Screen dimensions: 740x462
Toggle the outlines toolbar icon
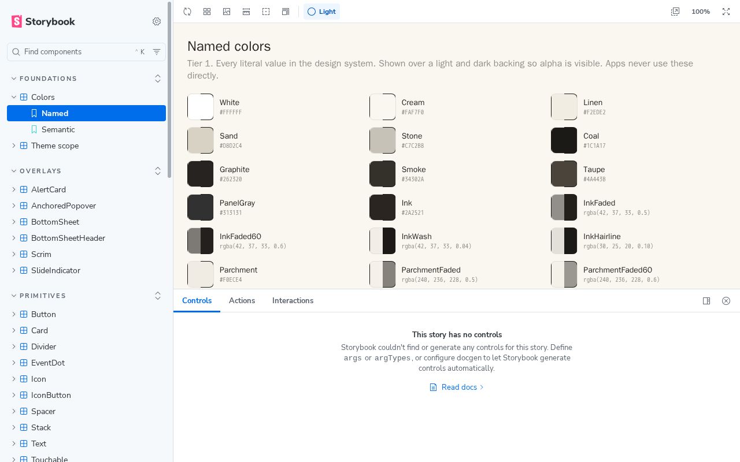click(x=266, y=12)
